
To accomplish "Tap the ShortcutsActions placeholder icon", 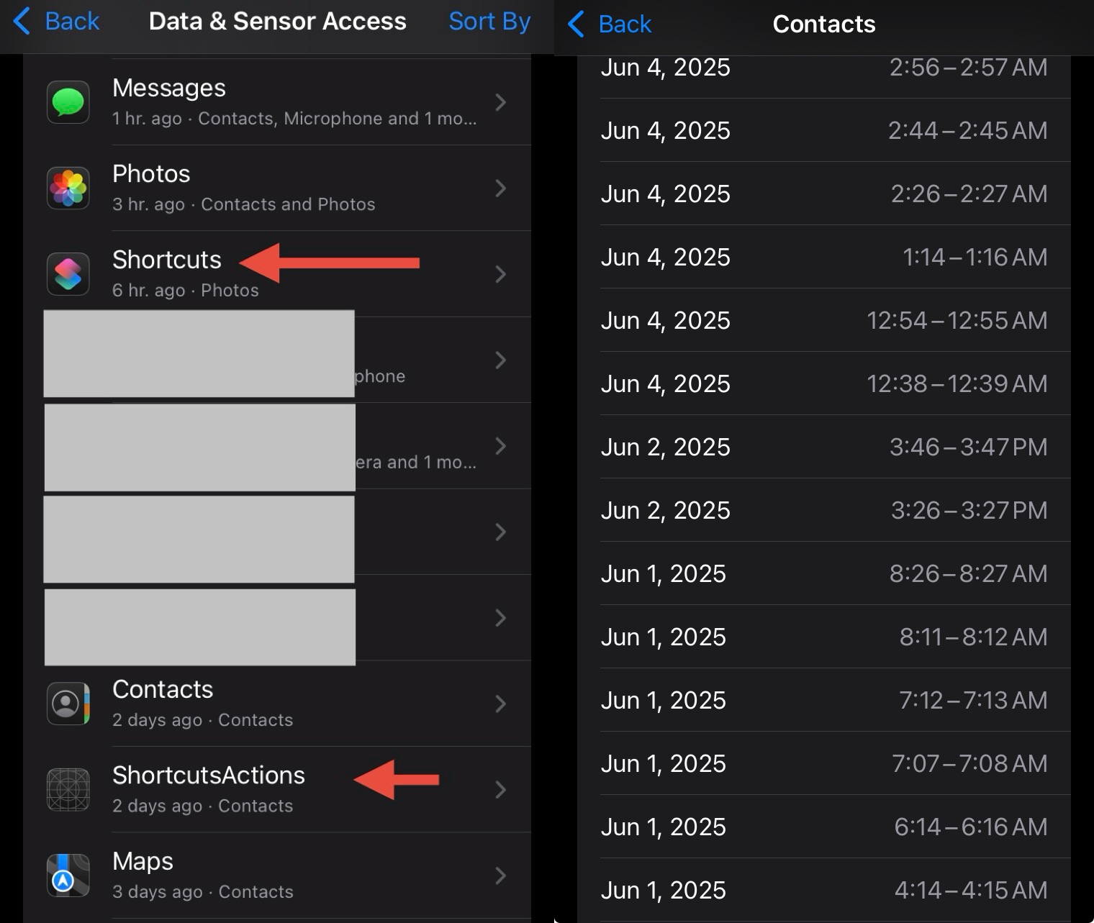I will point(68,789).
